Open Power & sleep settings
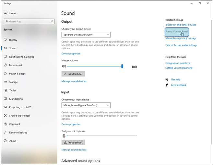This screenshot has height=165, width=213. pos(17,74)
